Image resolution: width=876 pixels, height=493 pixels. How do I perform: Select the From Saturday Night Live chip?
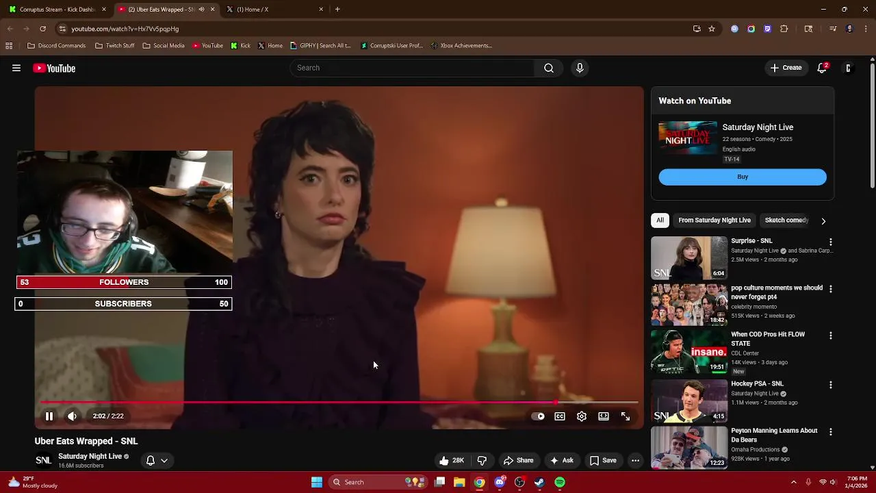pyautogui.click(x=714, y=220)
